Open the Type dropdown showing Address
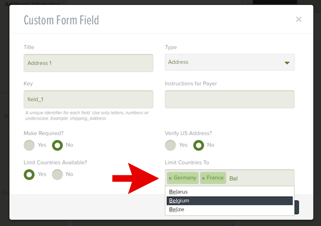The height and width of the screenshot is (226, 321). pyautogui.click(x=230, y=63)
